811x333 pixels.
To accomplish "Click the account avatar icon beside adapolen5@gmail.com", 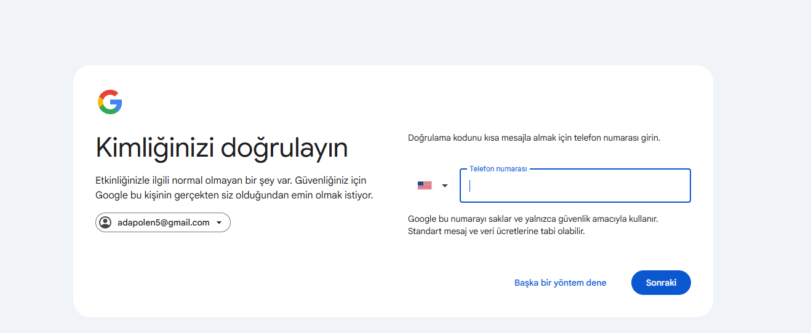I will [x=105, y=222].
